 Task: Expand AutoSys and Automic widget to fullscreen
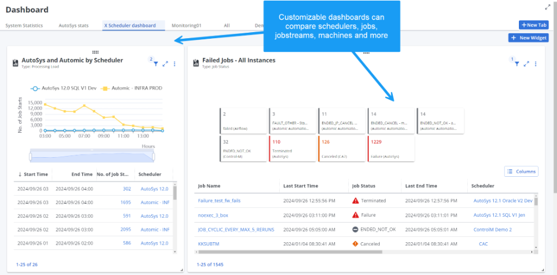tap(165, 64)
